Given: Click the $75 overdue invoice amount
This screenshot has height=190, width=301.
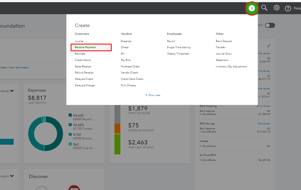Looking at the screenshot, I should click(x=133, y=125).
